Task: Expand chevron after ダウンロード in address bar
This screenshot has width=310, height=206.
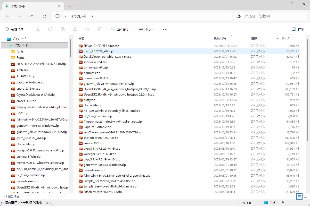Action: tap(92, 16)
